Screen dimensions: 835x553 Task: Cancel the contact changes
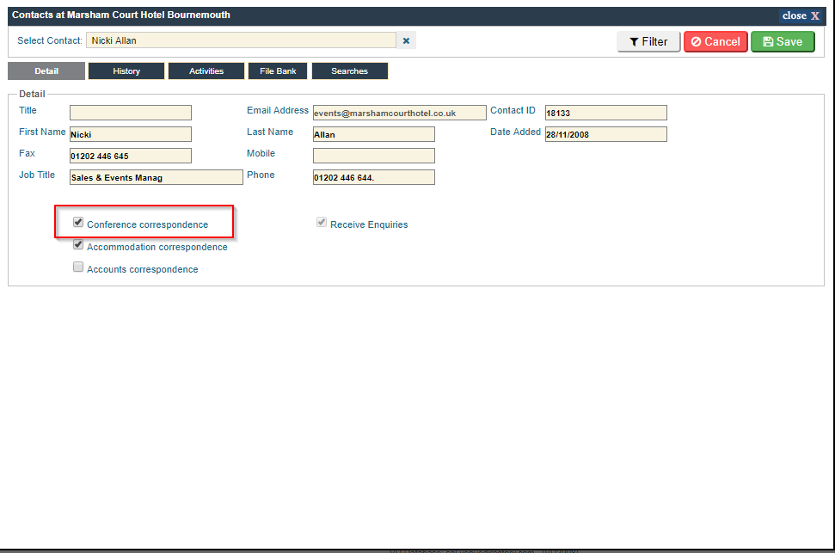click(715, 41)
